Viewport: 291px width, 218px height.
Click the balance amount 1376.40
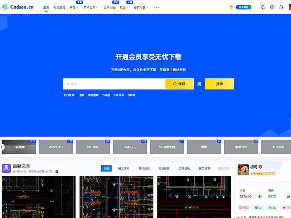245,196
